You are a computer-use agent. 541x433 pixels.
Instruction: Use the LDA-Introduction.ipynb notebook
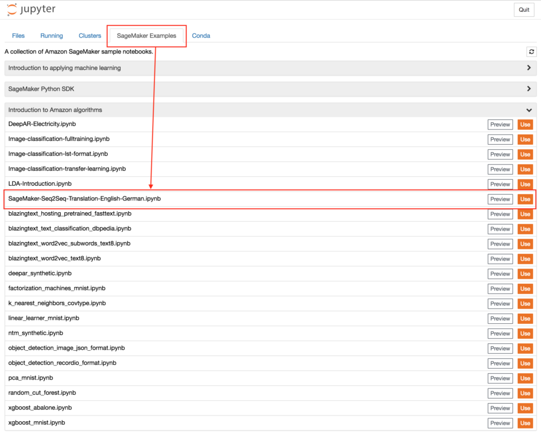(525, 184)
